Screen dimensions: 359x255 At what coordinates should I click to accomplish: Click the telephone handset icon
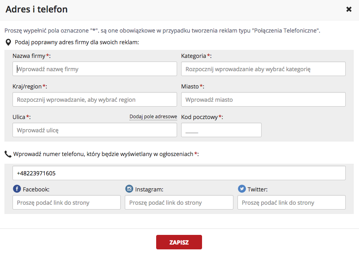(x=8, y=154)
